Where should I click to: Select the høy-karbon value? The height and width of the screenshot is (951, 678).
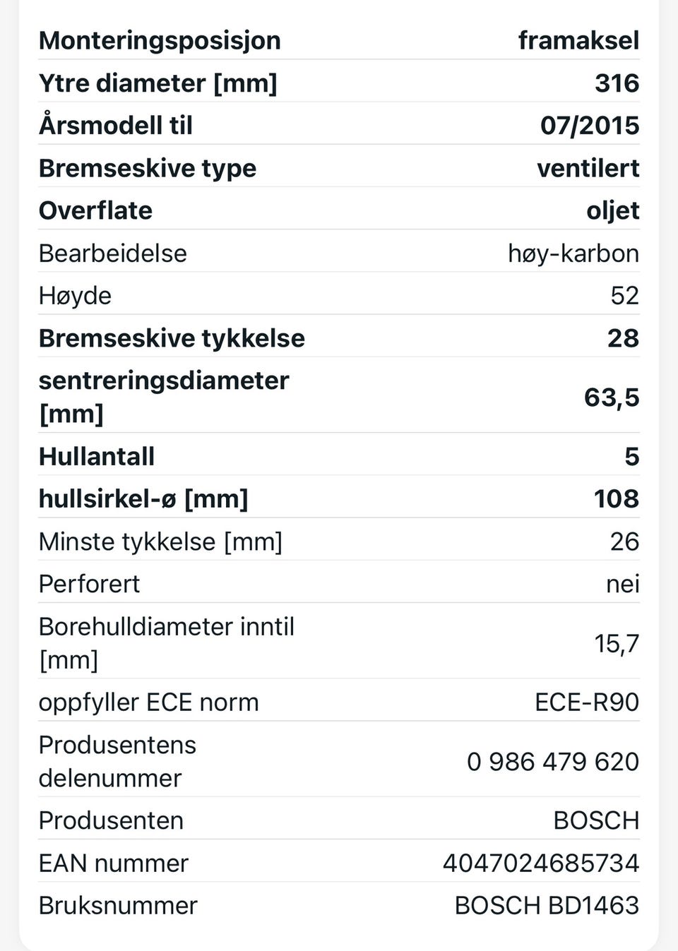point(573,253)
